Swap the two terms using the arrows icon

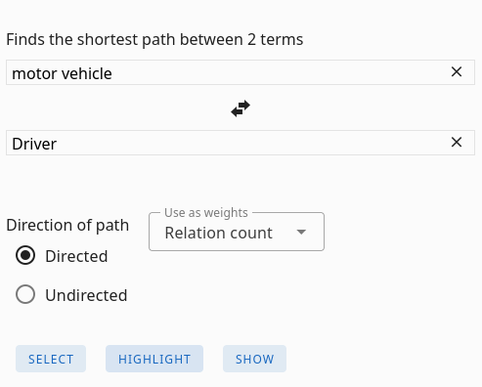point(241,108)
